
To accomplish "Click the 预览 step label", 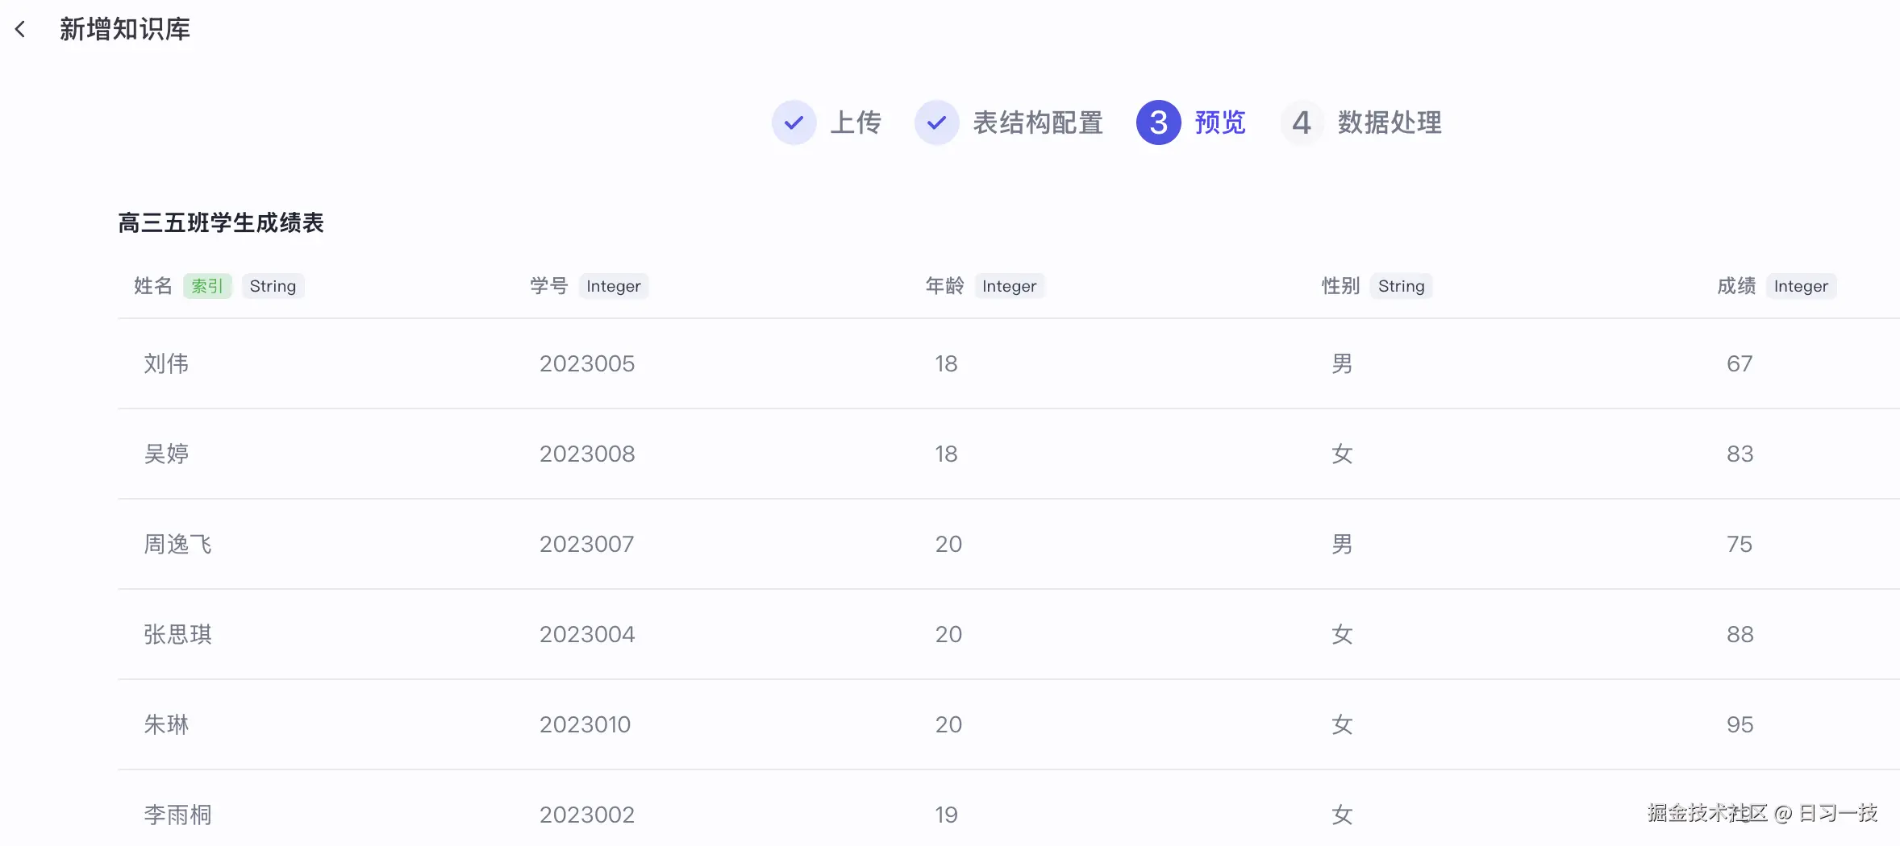I will [1219, 122].
